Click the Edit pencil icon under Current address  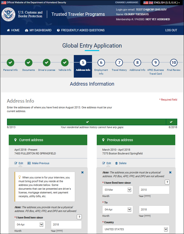[x=16, y=163]
